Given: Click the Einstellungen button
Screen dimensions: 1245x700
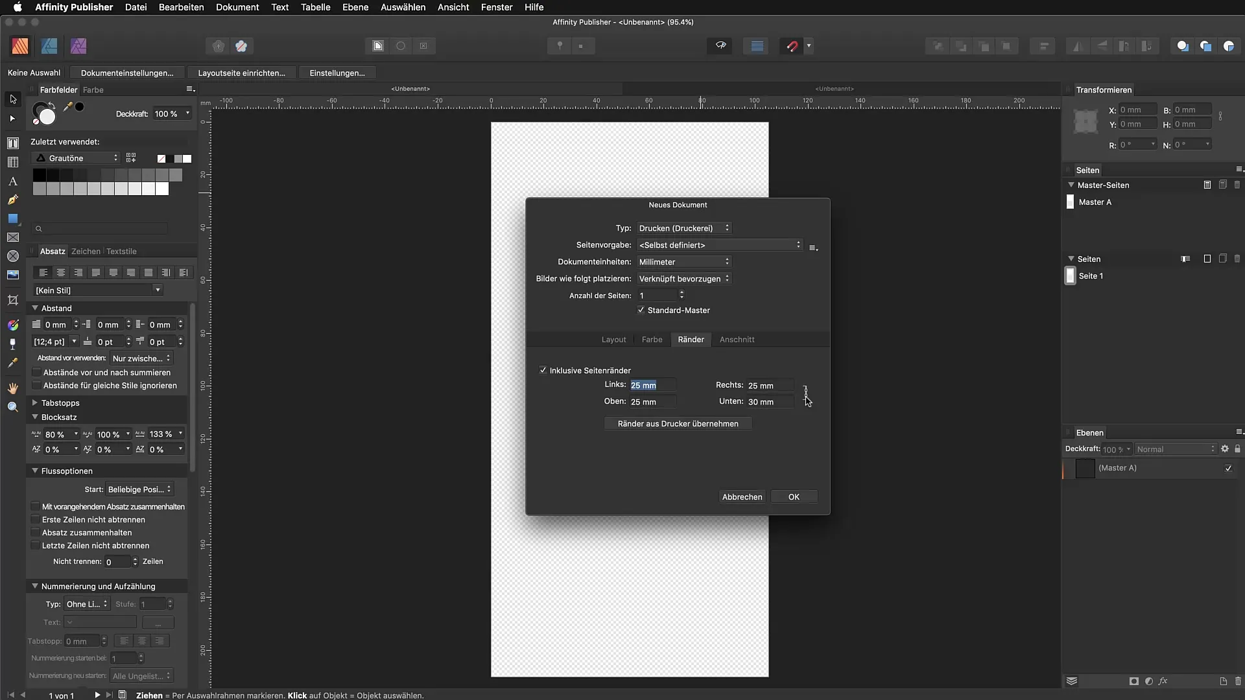Looking at the screenshot, I should (337, 73).
